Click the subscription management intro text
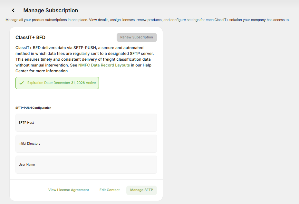 [149, 20]
